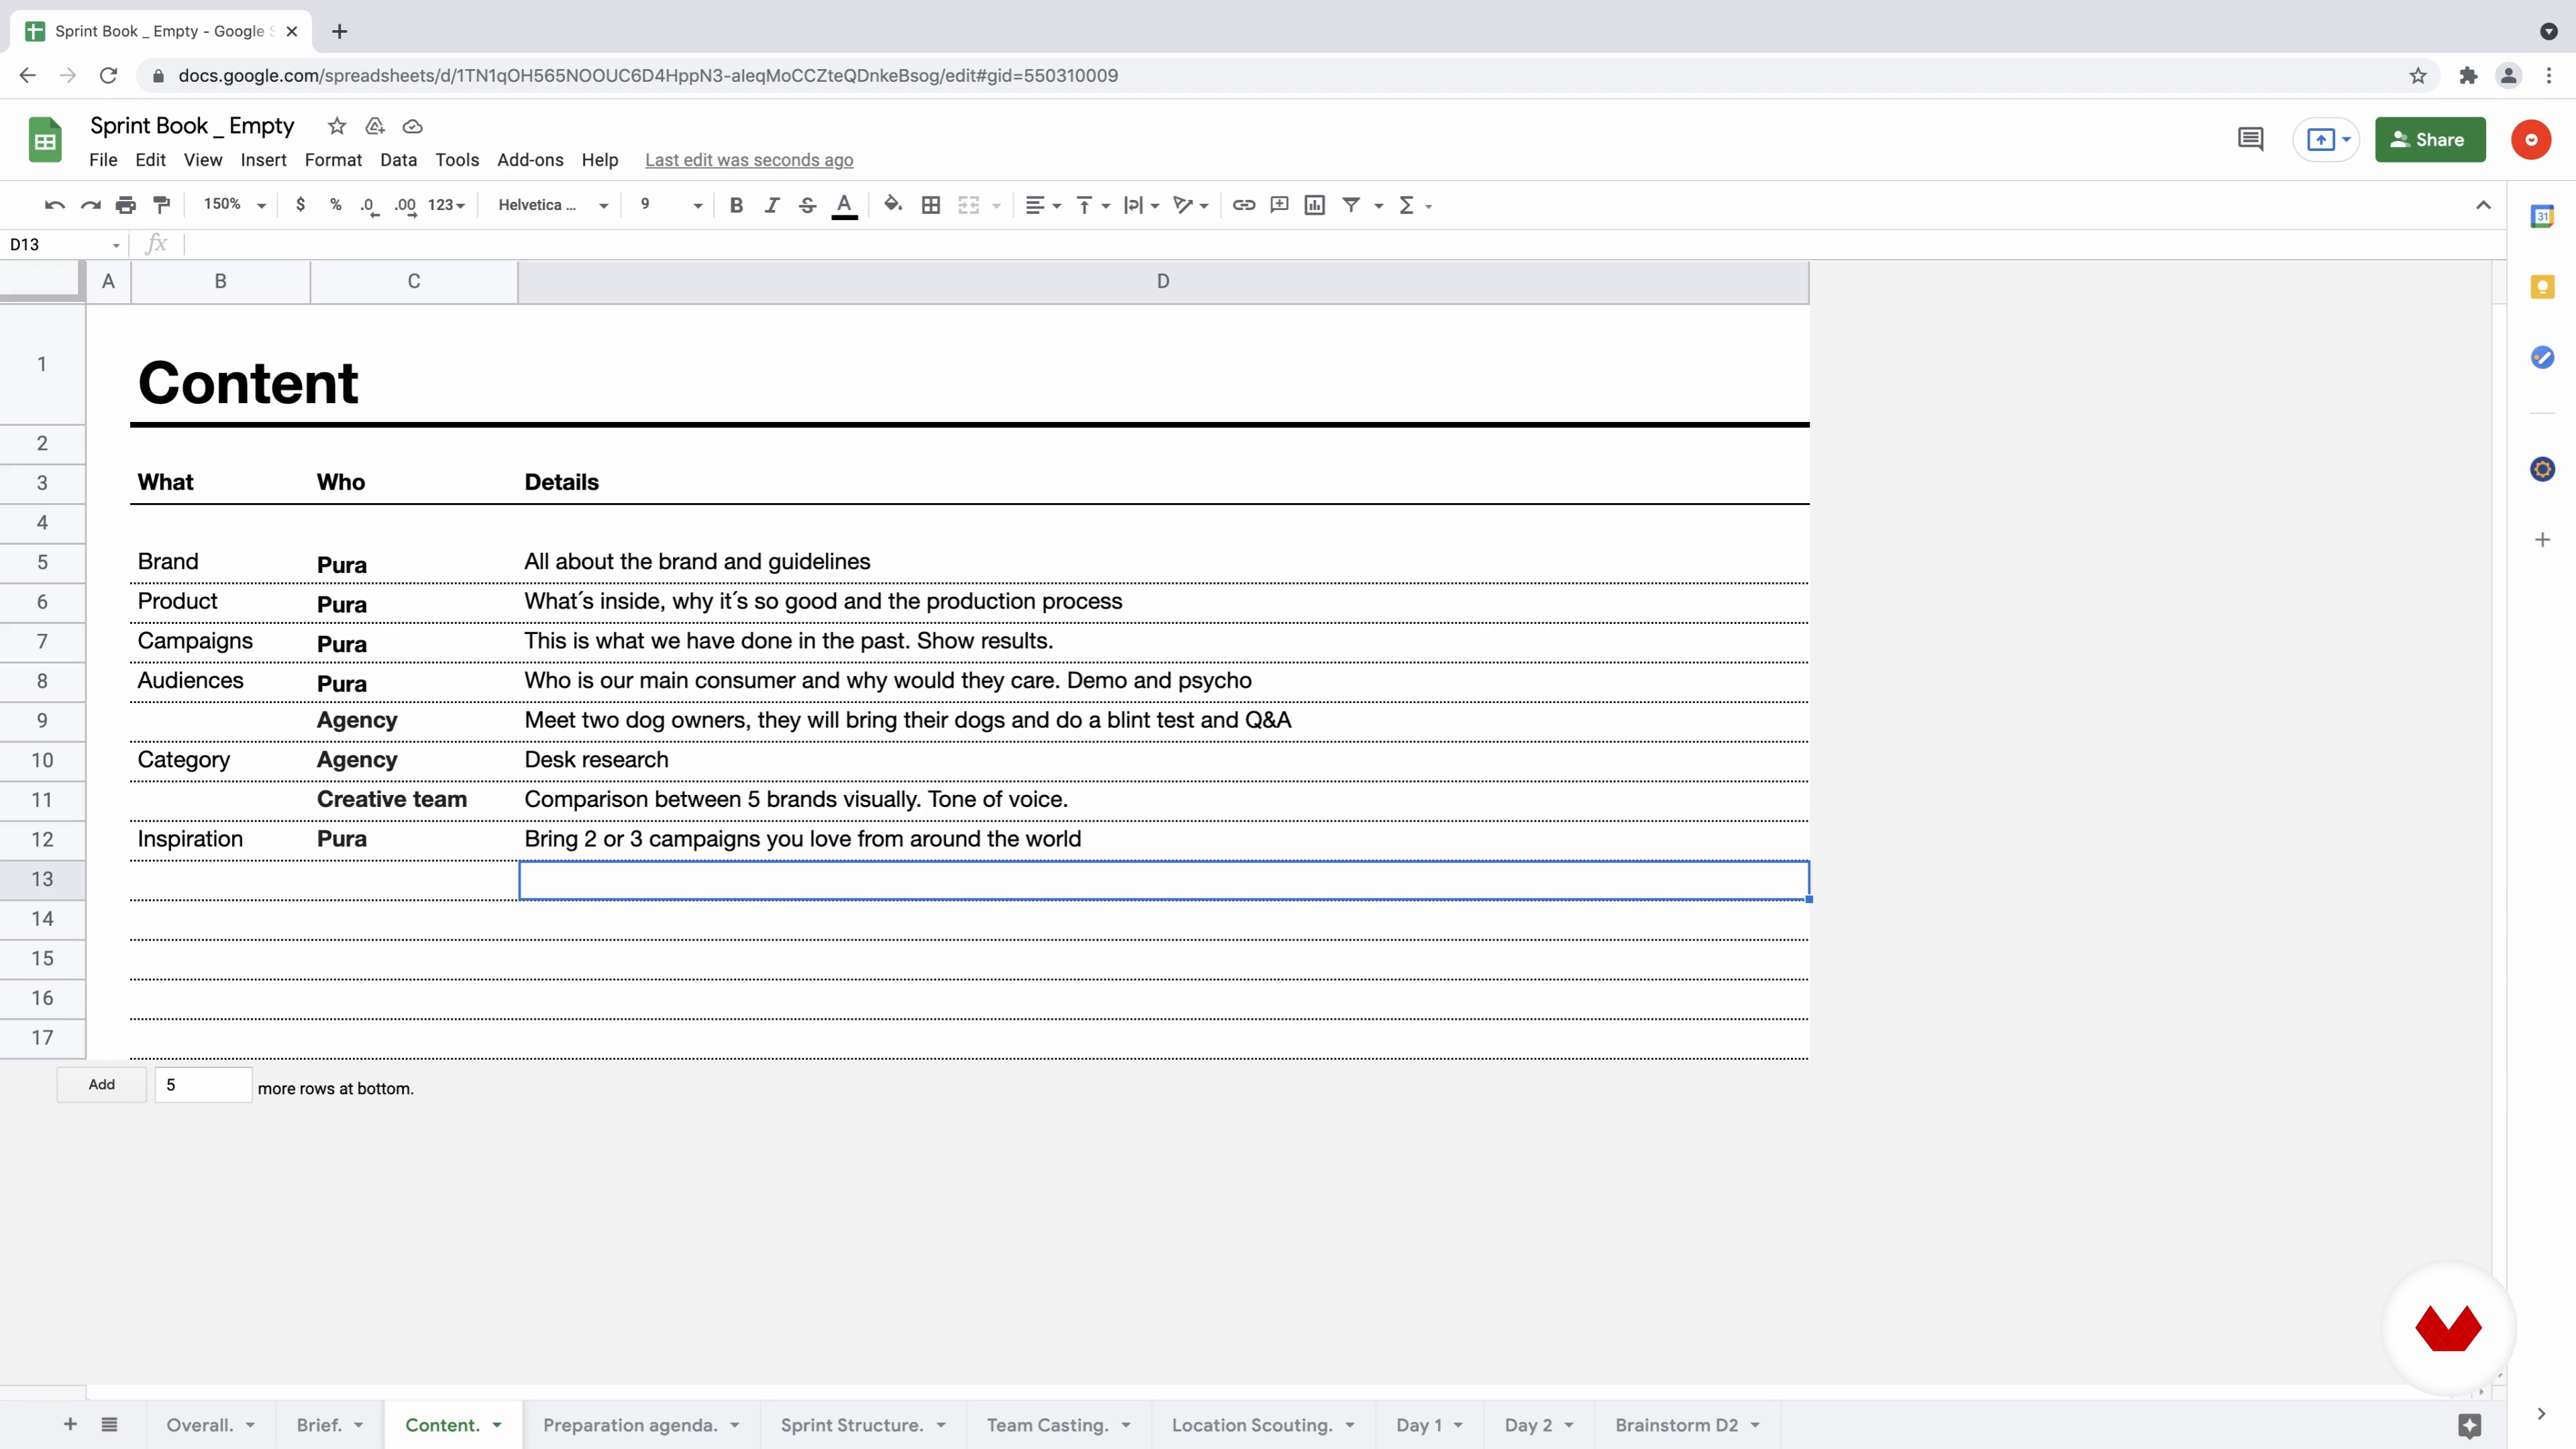
Task: Star the Sprint Book document
Action: coord(337,126)
